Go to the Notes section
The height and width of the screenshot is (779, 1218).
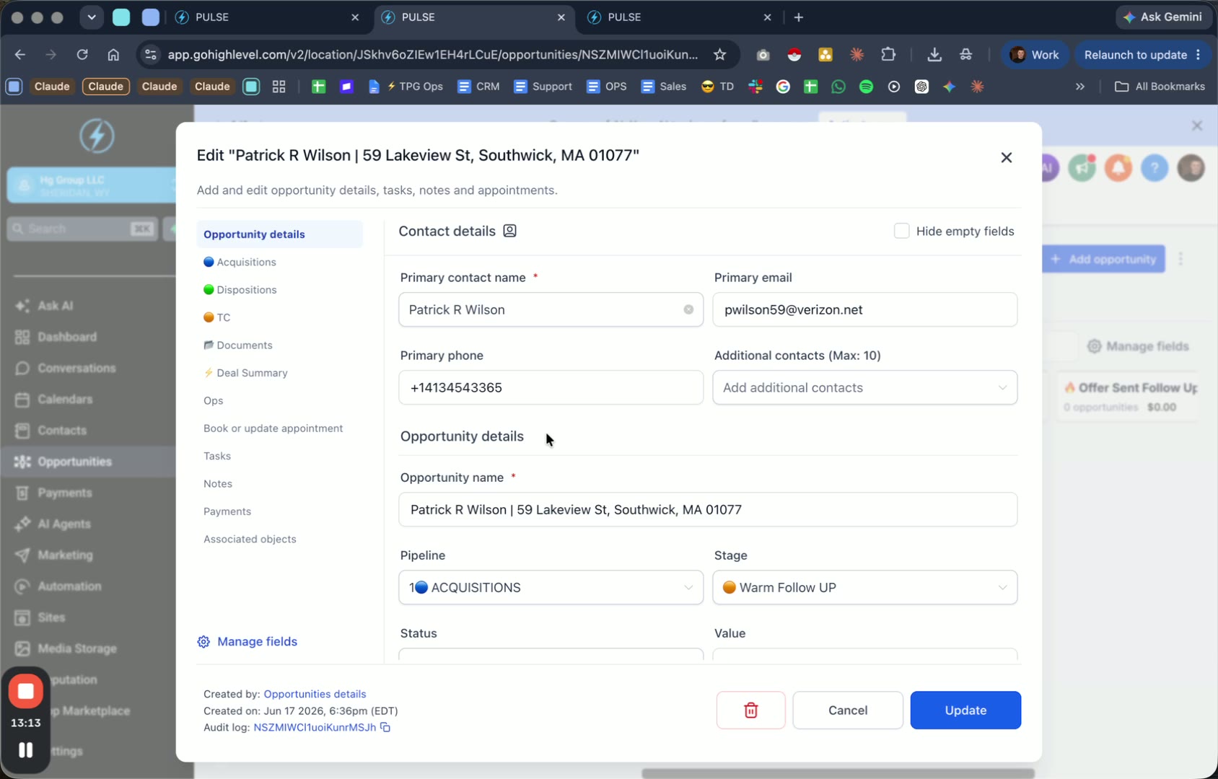tap(218, 483)
